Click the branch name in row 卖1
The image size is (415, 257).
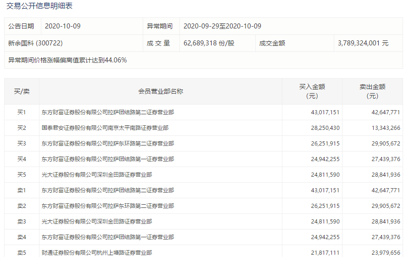108,190
